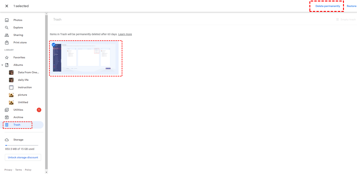The height and width of the screenshot is (174, 357).
Task: Select the 'Untitled' album name
Action: click(23, 102)
